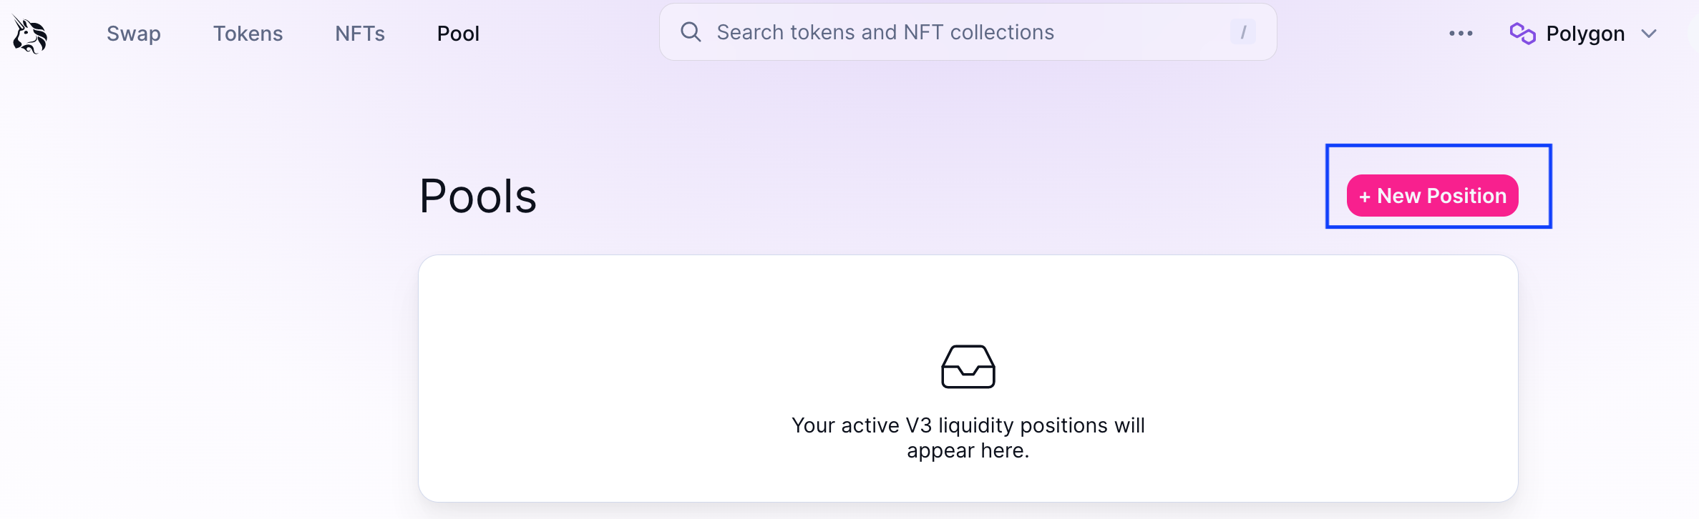Click the liquidity positions placeholder text
This screenshot has height=519, width=1699.
point(968,438)
